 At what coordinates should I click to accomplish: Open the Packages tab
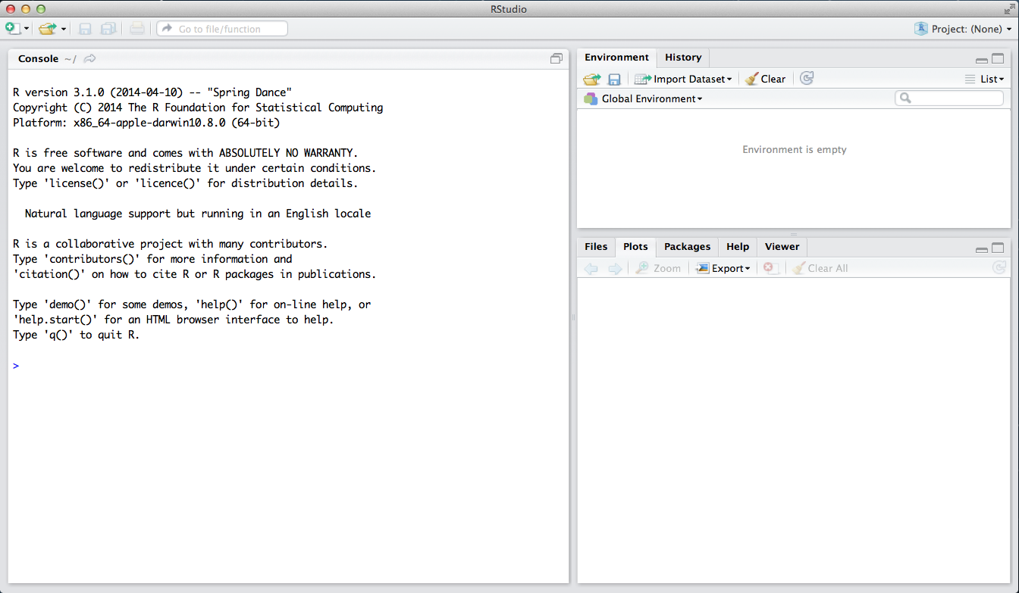[687, 247]
